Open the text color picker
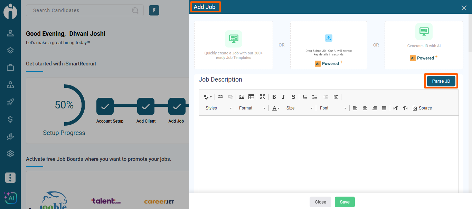This screenshot has height=209, width=472. click(276, 108)
